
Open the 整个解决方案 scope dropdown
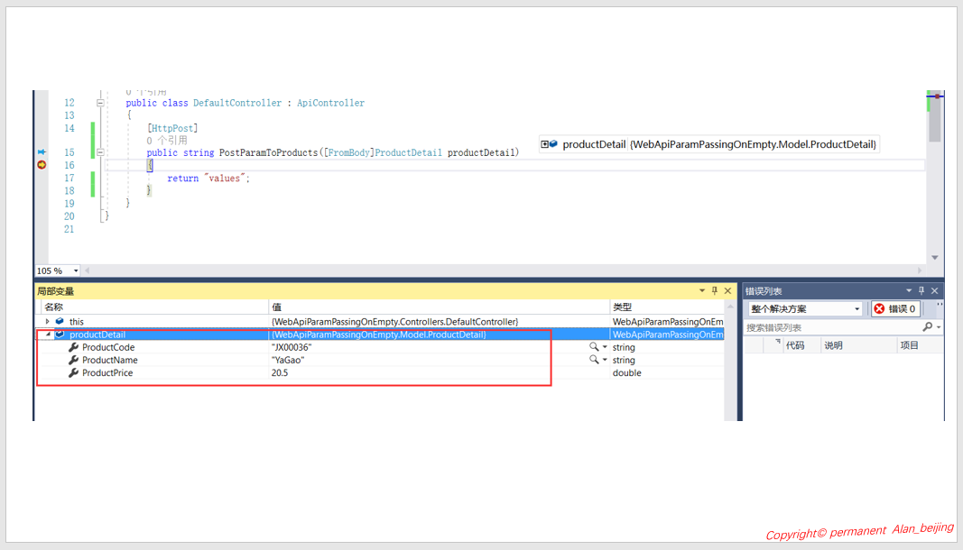point(805,308)
